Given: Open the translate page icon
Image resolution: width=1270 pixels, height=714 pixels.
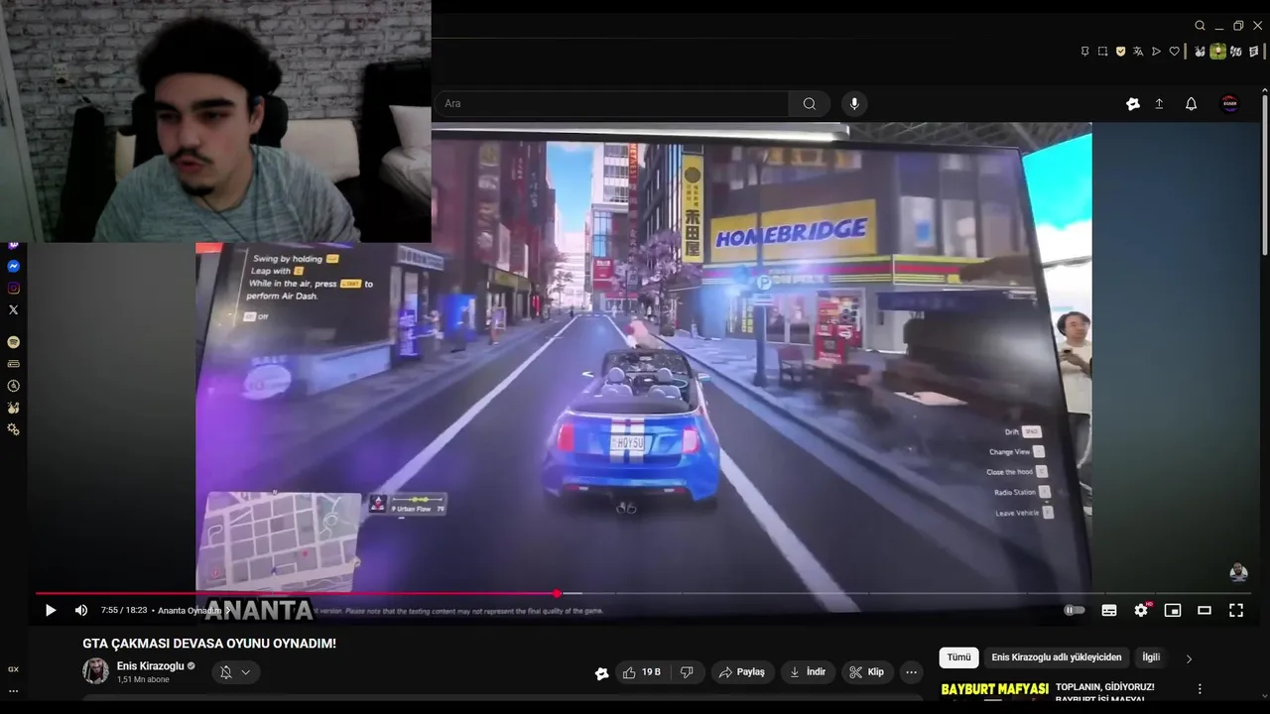Looking at the screenshot, I should (1138, 52).
